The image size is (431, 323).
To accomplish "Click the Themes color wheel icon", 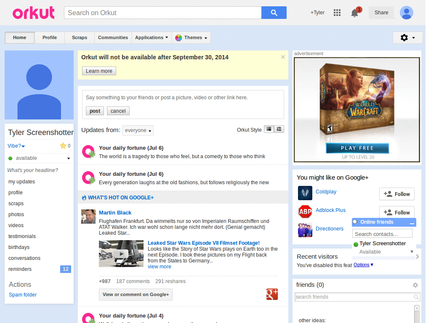I will click(x=178, y=37).
